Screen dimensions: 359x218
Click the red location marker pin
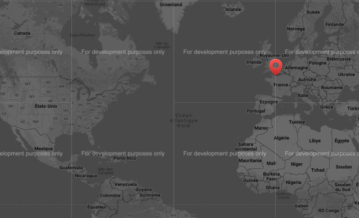[x=275, y=66]
